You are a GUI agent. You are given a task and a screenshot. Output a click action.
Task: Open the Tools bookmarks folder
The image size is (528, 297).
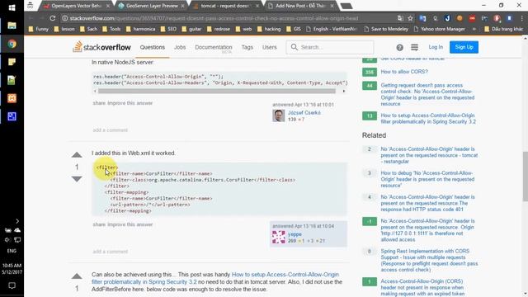click(x=111, y=30)
